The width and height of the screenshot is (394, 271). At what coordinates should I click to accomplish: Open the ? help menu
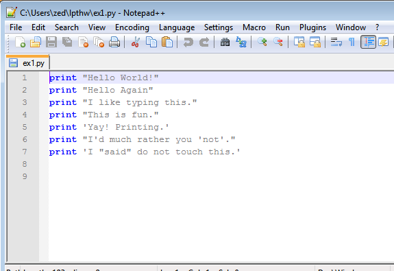(377, 27)
